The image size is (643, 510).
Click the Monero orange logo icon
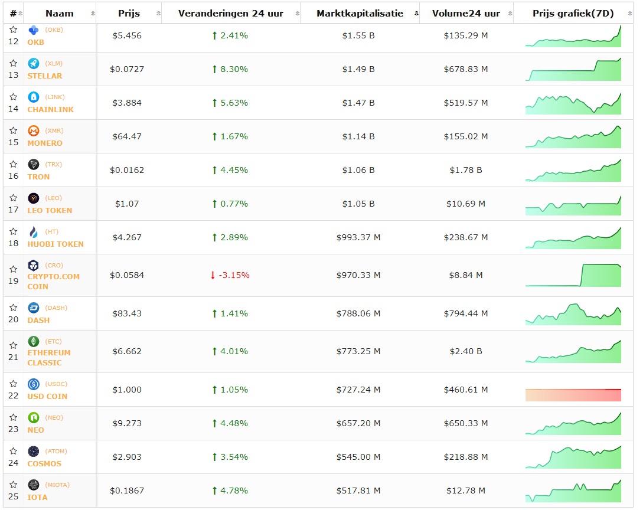coord(34,131)
